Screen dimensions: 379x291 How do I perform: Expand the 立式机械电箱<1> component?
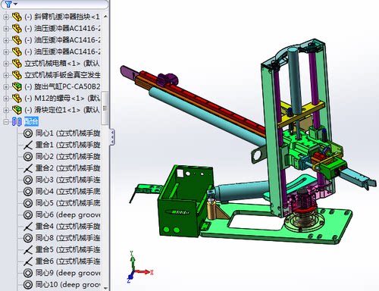pos(5,64)
